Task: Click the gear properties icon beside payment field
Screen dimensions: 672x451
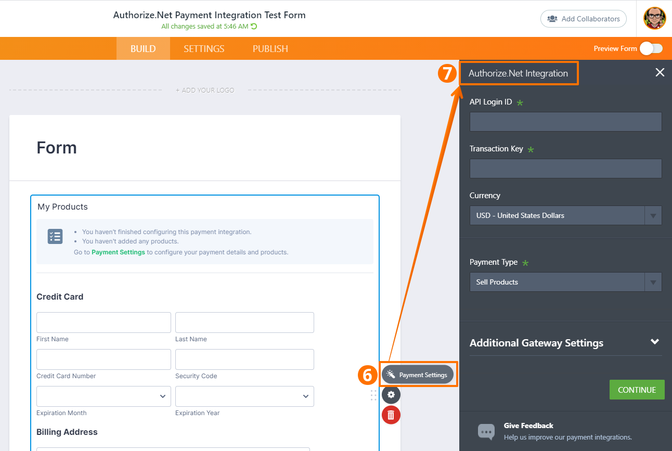Action: pyautogui.click(x=391, y=395)
